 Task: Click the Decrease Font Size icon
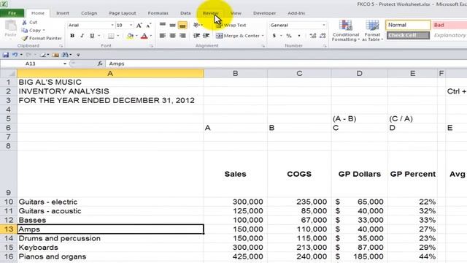point(148,26)
